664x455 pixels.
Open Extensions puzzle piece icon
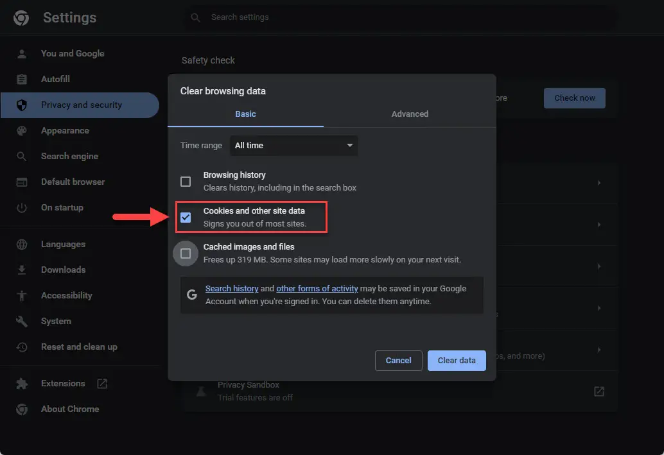(x=22, y=384)
